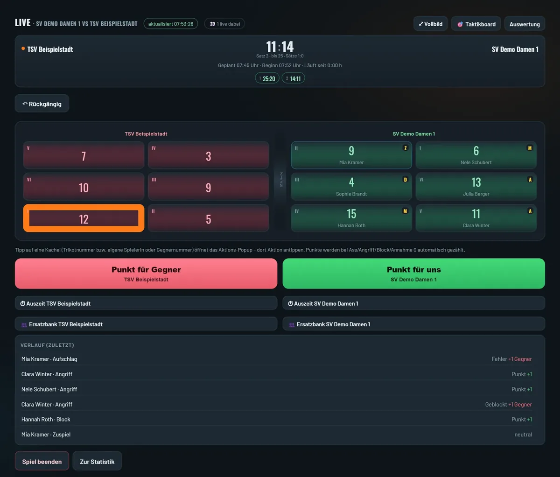The image size is (560, 477).
Task: Tap Clara Winter number 11 tile
Action: pos(476,218)
